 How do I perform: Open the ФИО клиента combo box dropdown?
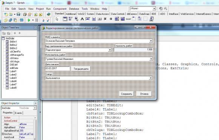pyautogui.click(x=151, y=41)
